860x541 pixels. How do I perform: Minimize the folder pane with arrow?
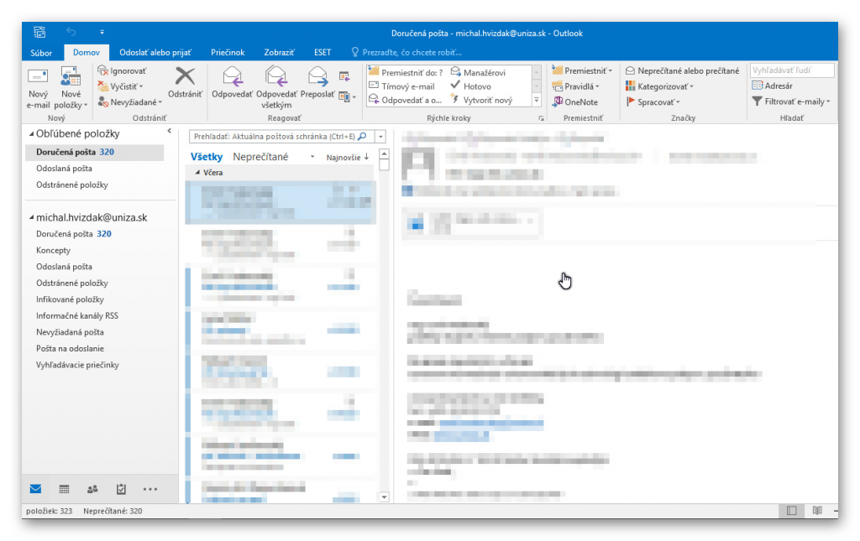(170, 131)
